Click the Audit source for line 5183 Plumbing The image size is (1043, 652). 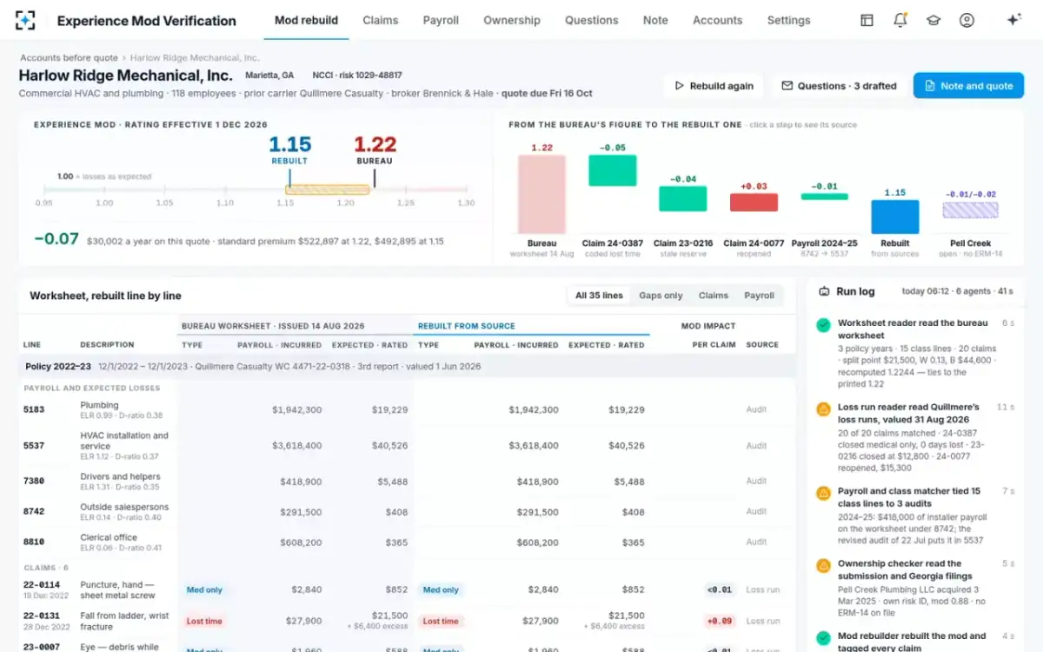click(x=756, y=409)
